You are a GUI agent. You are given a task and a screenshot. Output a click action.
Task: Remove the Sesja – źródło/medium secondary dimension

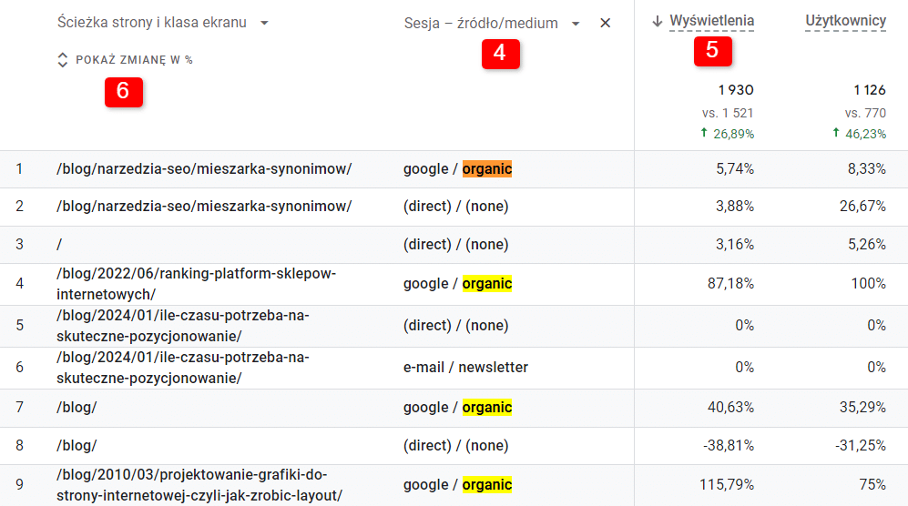point(606,24)
